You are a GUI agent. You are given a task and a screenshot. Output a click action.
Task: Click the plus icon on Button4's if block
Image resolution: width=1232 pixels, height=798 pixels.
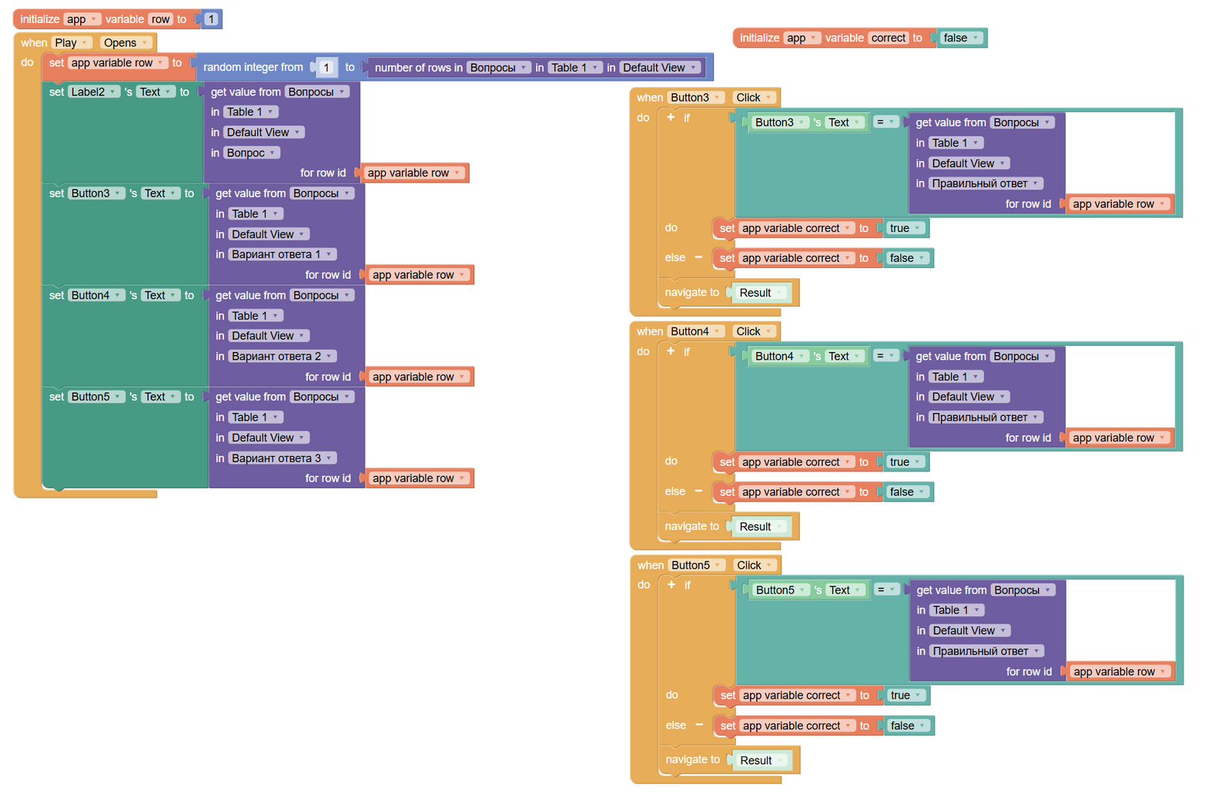click(x=671, y=351)
